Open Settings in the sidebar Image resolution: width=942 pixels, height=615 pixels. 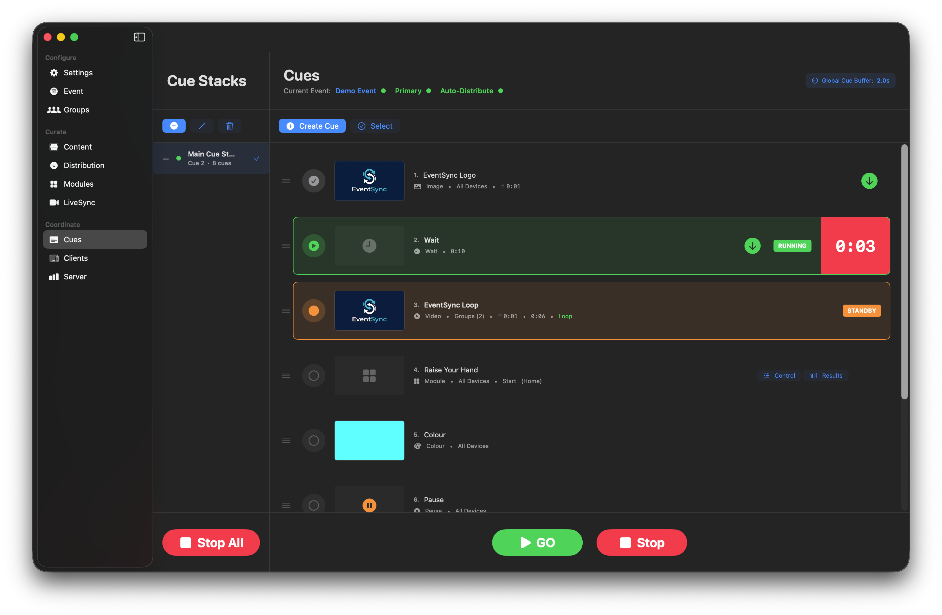point(95,73)
